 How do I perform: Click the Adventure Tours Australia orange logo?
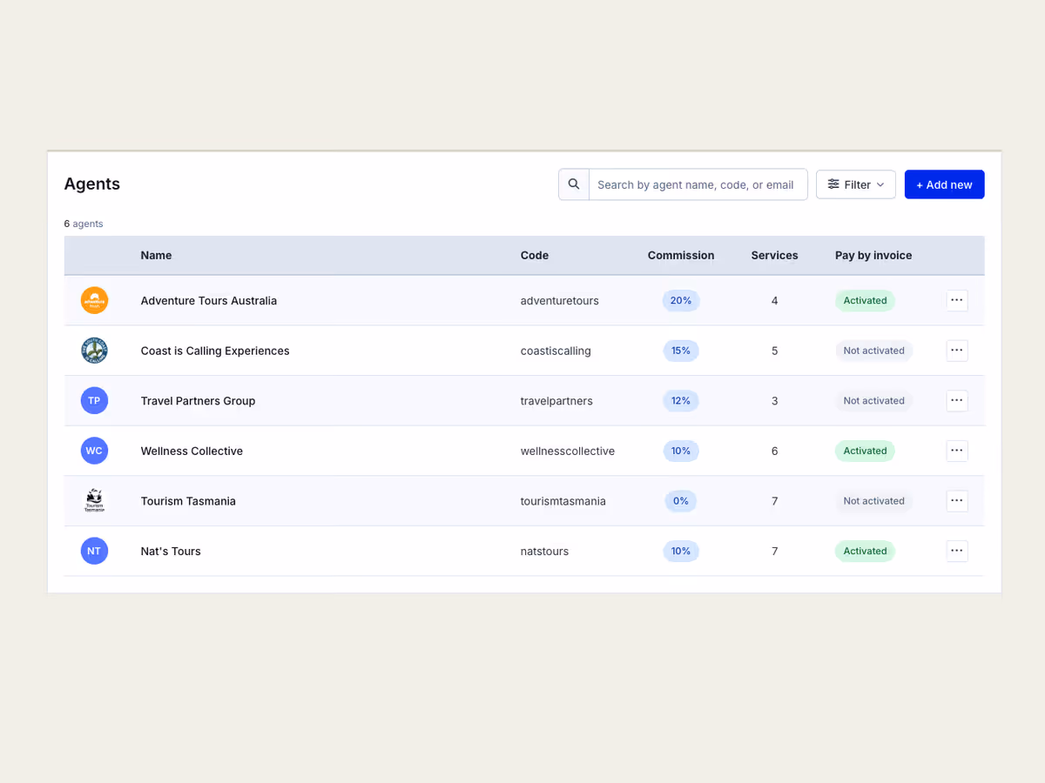point(94,300)
